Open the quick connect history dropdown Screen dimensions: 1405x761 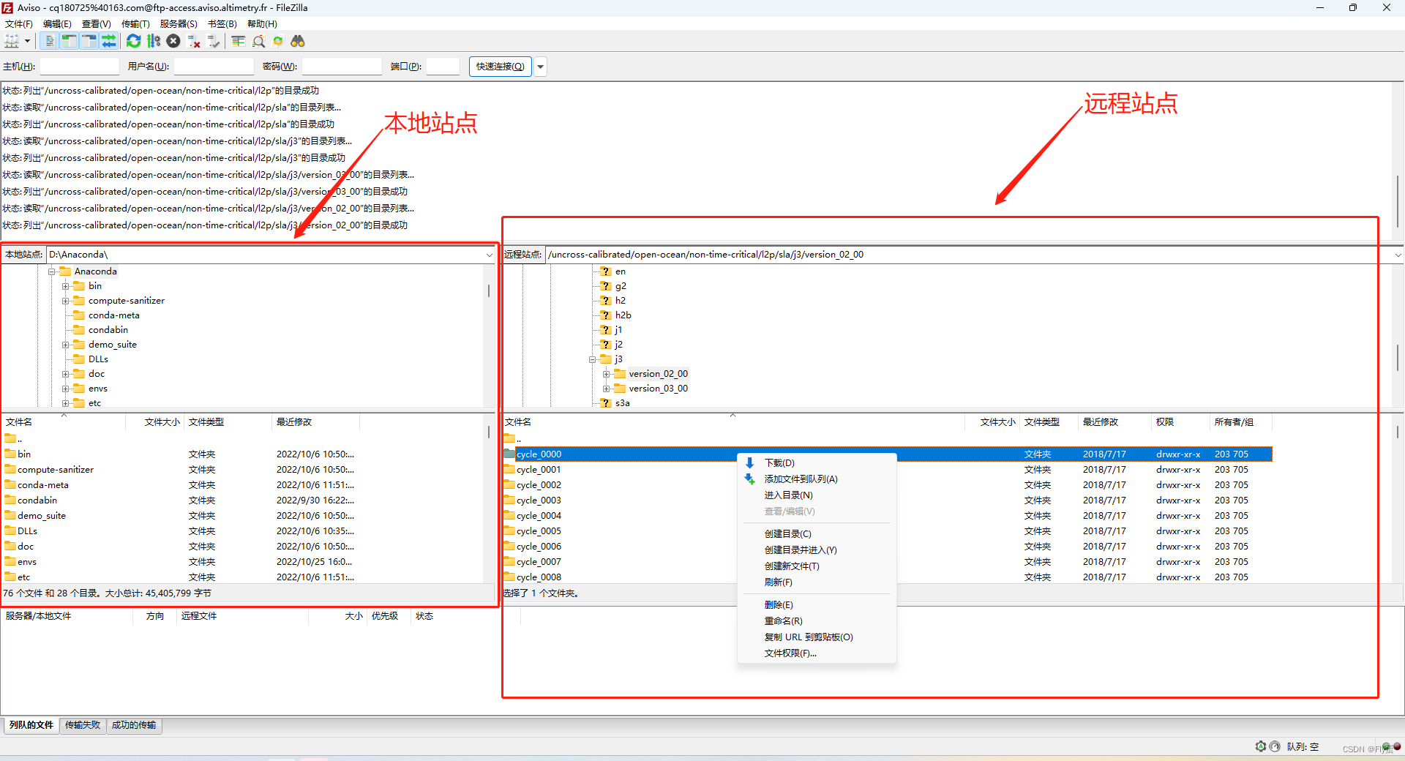click(x=541, y=67)
